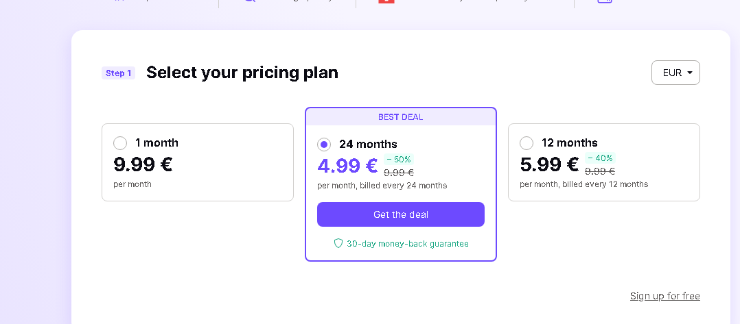The image size is (740, 324).
Task: Follow the Sign up for free link
Action: tap(664, 296)
